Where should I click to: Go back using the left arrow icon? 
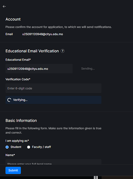tap(4, 6)
